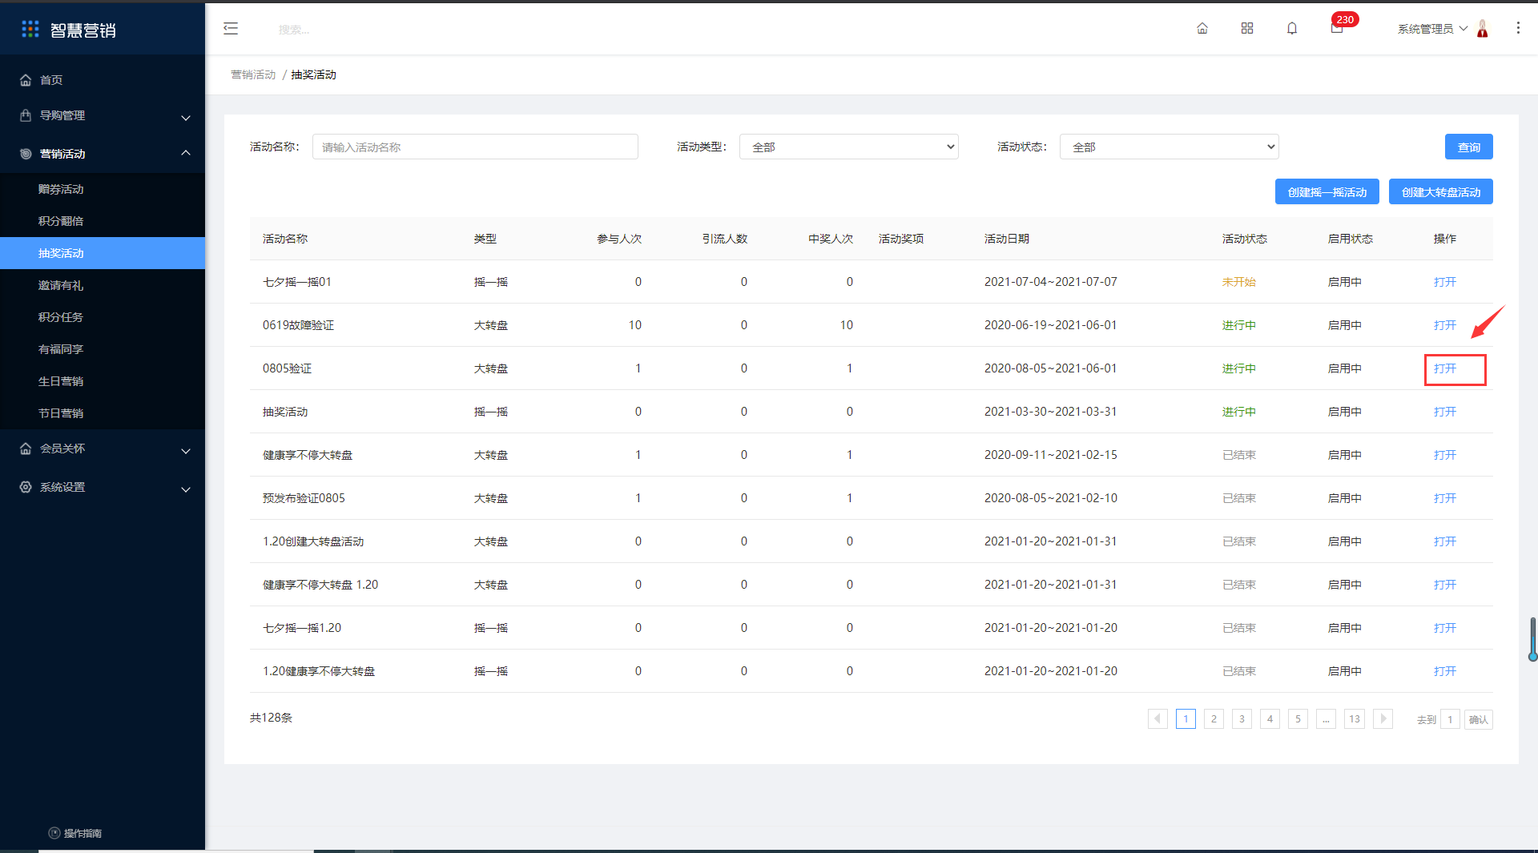Click the administrator avatar icon
Screen dimensions: 1538x853
click(x=1483, y=29)
